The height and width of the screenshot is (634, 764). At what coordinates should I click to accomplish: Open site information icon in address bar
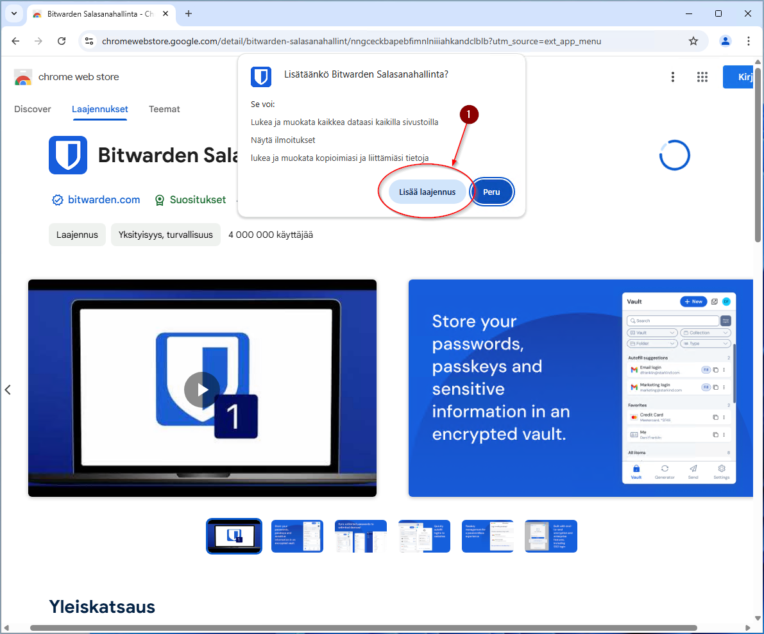coord(89,42)
